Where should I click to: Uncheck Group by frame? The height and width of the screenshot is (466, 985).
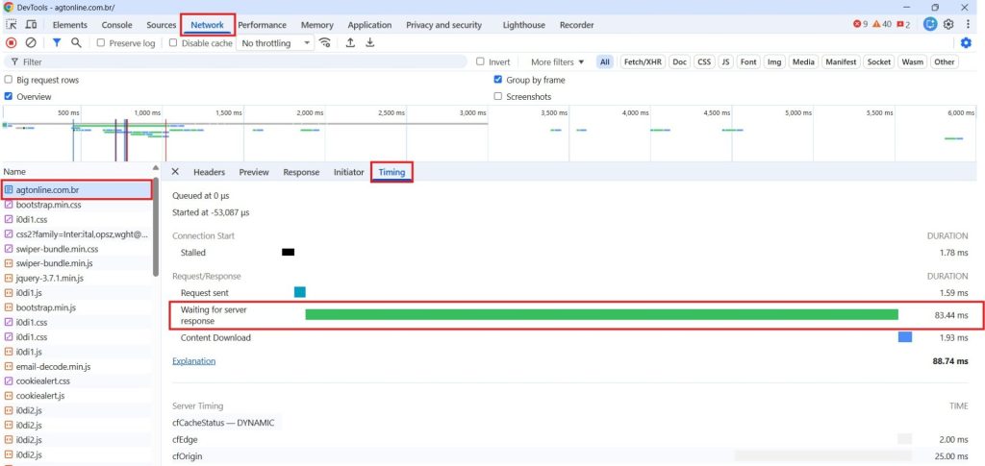[498, 80]
